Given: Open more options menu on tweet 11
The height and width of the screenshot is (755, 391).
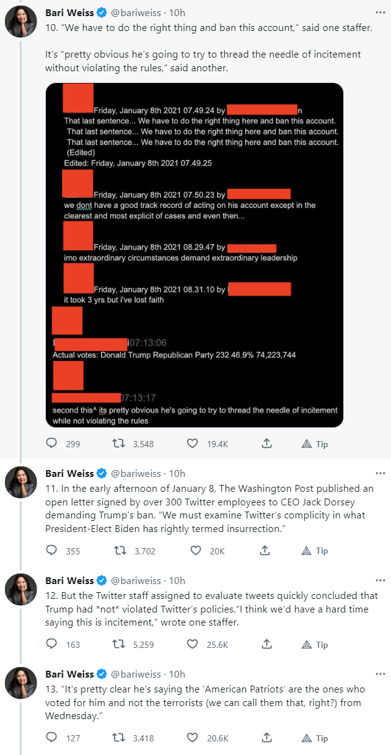Looking at the screenshot, I should (x=379, y=473).
